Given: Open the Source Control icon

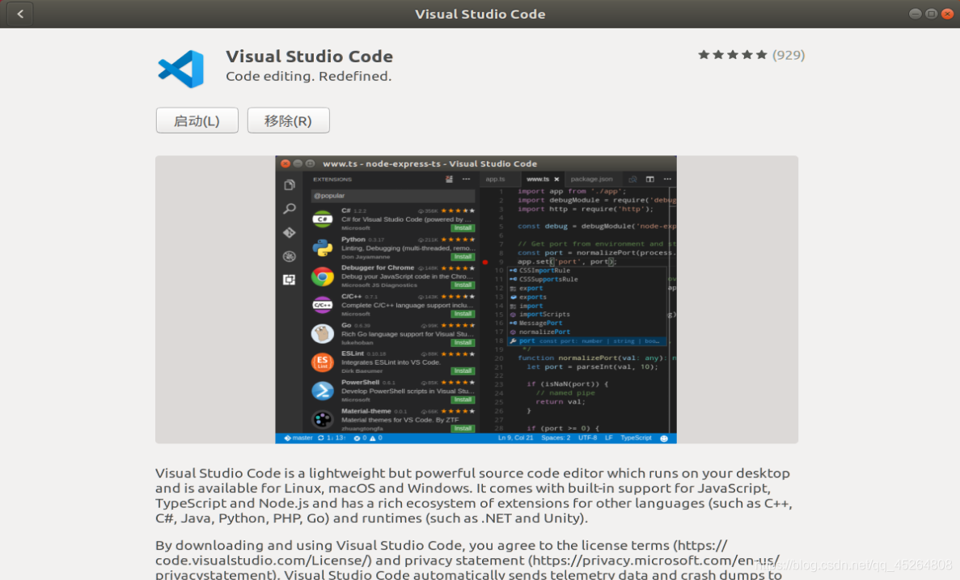Looking at the screenshot, I should pos(291,233).
